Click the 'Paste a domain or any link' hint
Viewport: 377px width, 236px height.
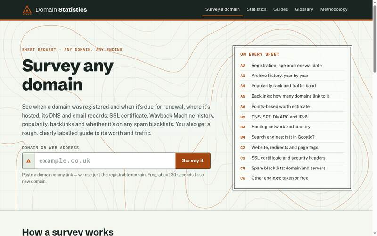click(113, 178)
